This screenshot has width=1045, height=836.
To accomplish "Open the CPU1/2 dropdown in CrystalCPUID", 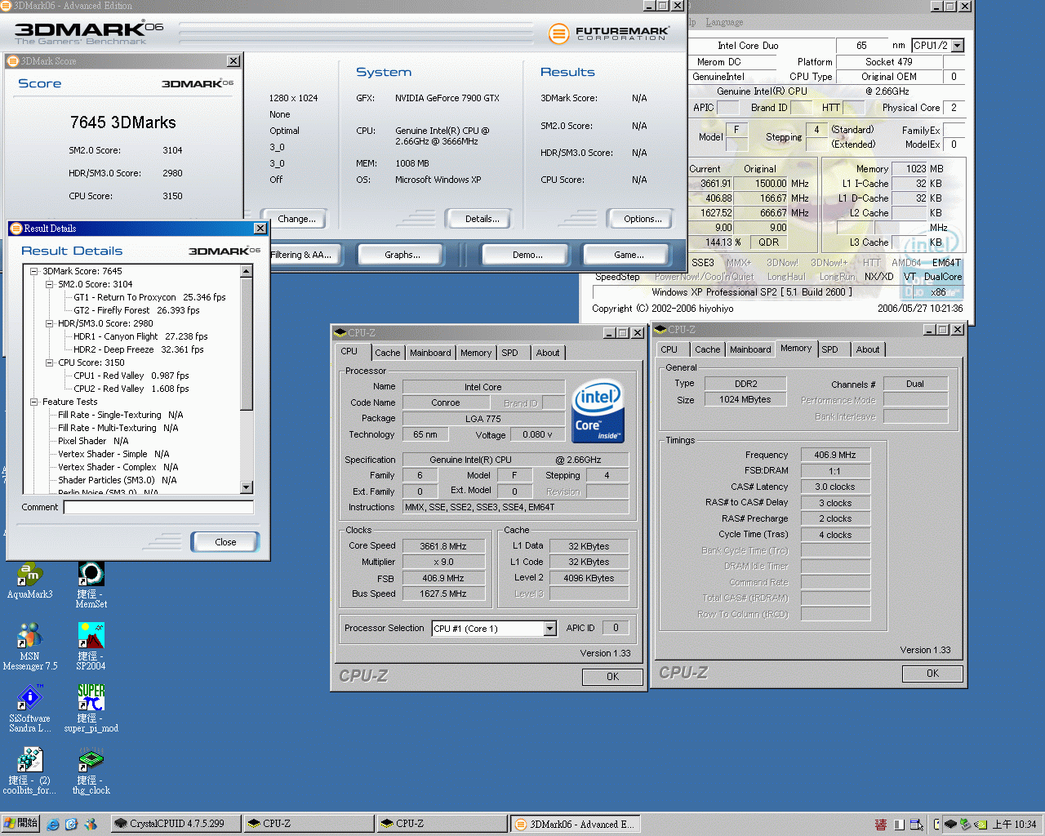I will tap(958, 46).
